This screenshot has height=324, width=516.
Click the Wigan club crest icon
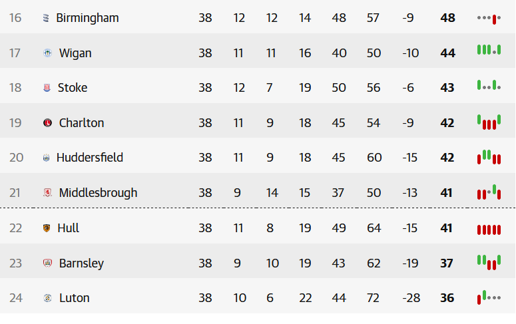point(47,53)
